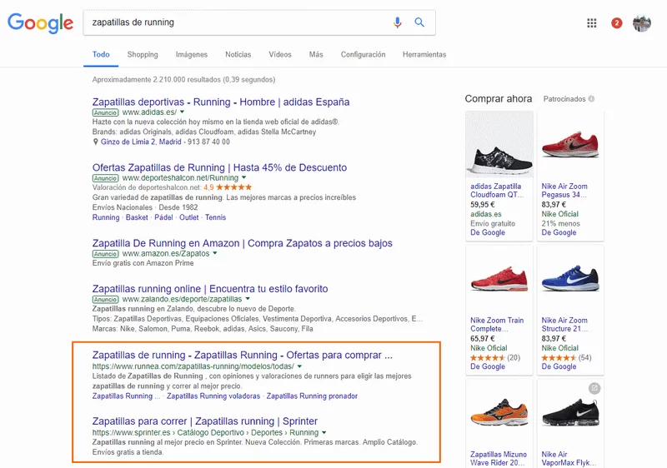Open Herramientas search tools

(424, 55)
